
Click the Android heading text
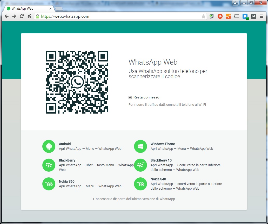(65, 144)
